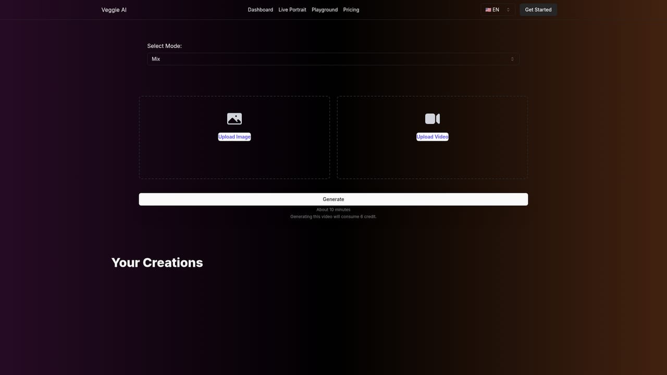The width and height of the screenshot is (667, 375).
Task: Click the Get Started button
Action: coord(538,10)
